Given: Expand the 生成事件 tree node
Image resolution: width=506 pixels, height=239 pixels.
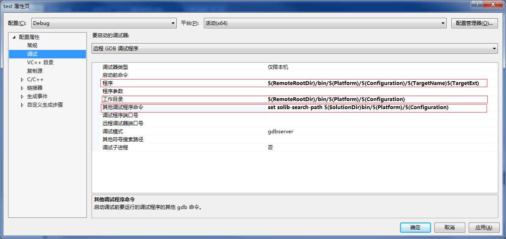Looking at the screenshot, I should tap(22, 96).
